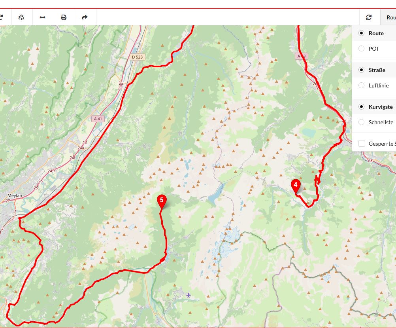Select Kurvigste route option
This screenshot has height=328, width=396.
pyautogui.click(x=361, y=107)
